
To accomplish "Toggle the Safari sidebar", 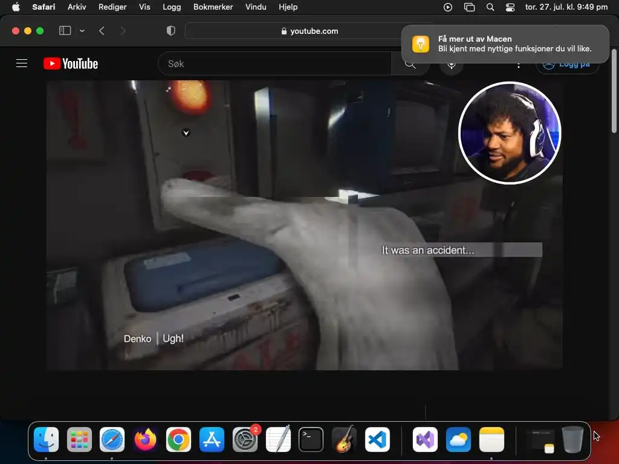I will point(65,31).
